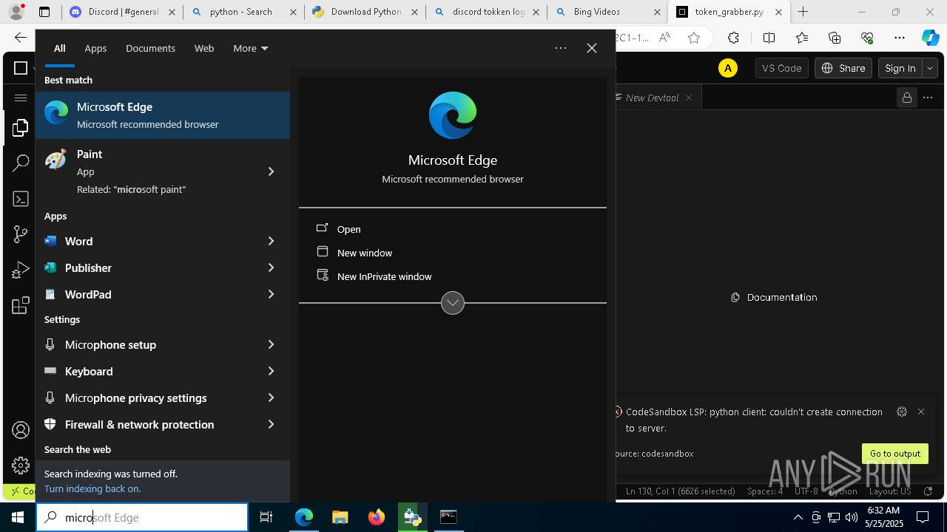Image resolution: width=947 pixels, height=532 pixels.
Task: Click Turn indexing back on link
Action: pyautogui.click(x=92, y=488)
